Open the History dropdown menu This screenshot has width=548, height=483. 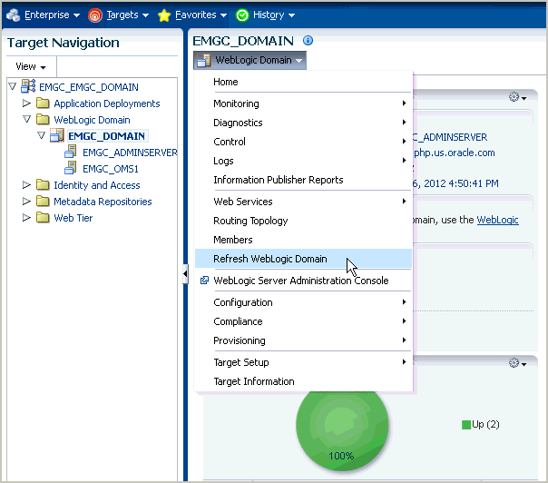(274, 15)
